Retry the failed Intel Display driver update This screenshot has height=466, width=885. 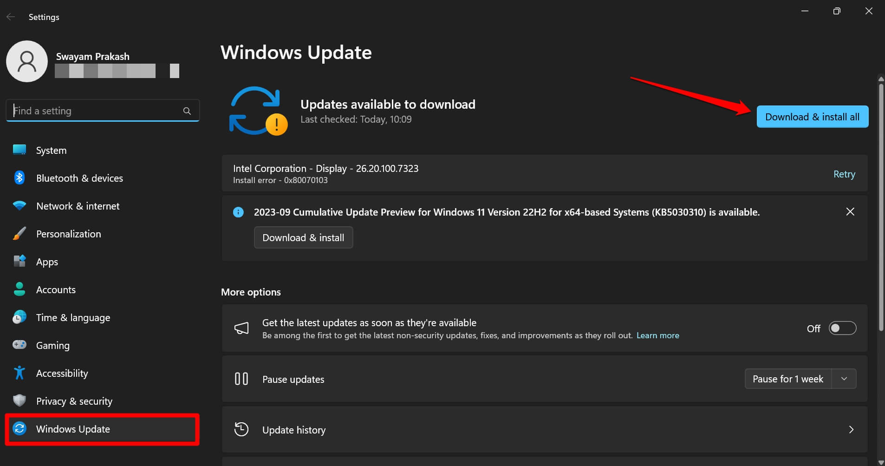click(x=844, y=174)
